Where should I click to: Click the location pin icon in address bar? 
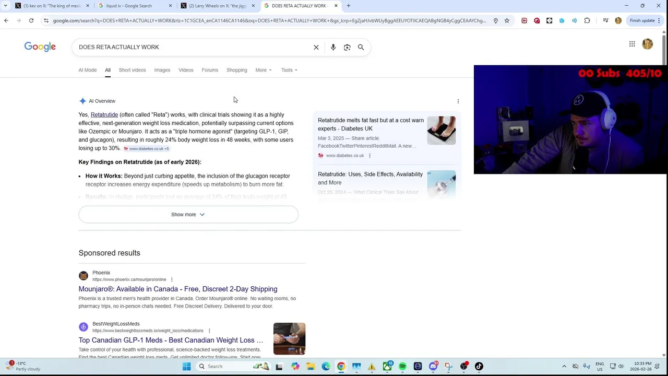coord(496,20)
